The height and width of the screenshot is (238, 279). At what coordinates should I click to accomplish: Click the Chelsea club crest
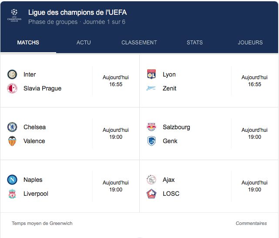(12, 127)
